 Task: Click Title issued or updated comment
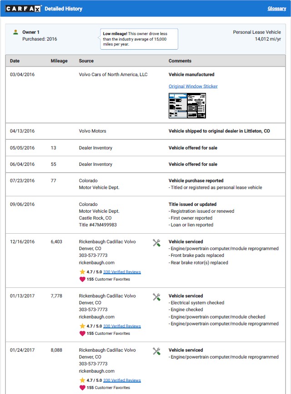pyautogui.click(x=192, y=204)
